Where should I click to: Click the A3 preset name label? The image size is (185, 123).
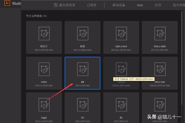point(82,117)
